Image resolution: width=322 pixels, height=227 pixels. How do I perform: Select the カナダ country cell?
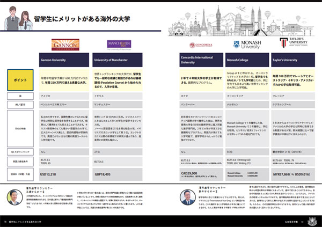(x=201, y=96)
